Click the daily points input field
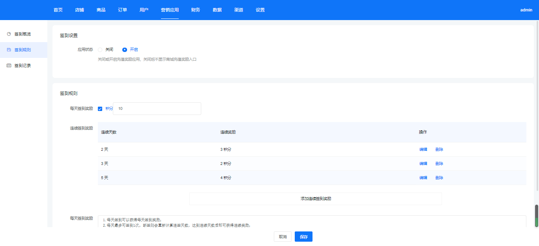 point(157,109)
